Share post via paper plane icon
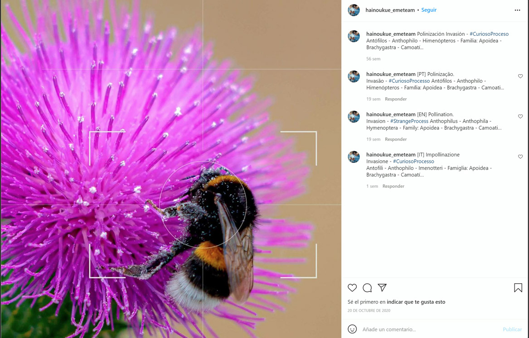529x338 pixels. (382, 288)
